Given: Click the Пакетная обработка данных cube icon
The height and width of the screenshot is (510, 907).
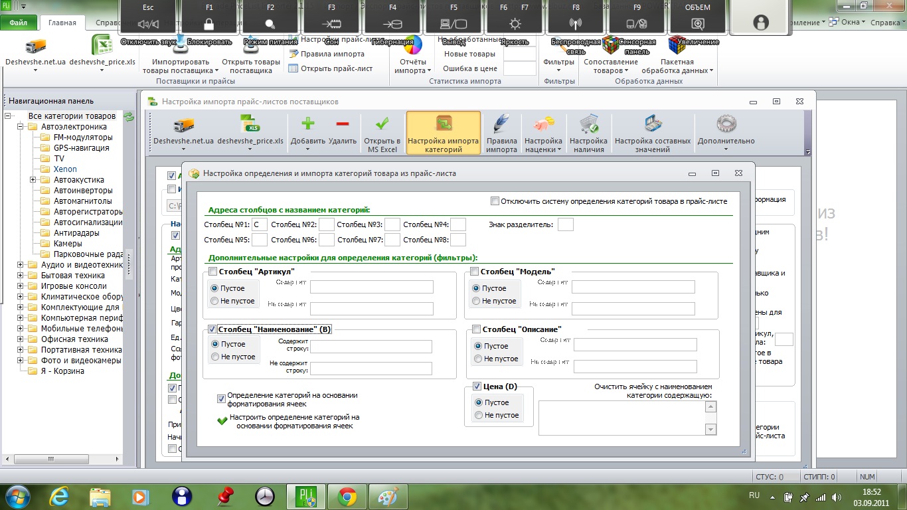Looking at the screenshot, I should point(677,46).
